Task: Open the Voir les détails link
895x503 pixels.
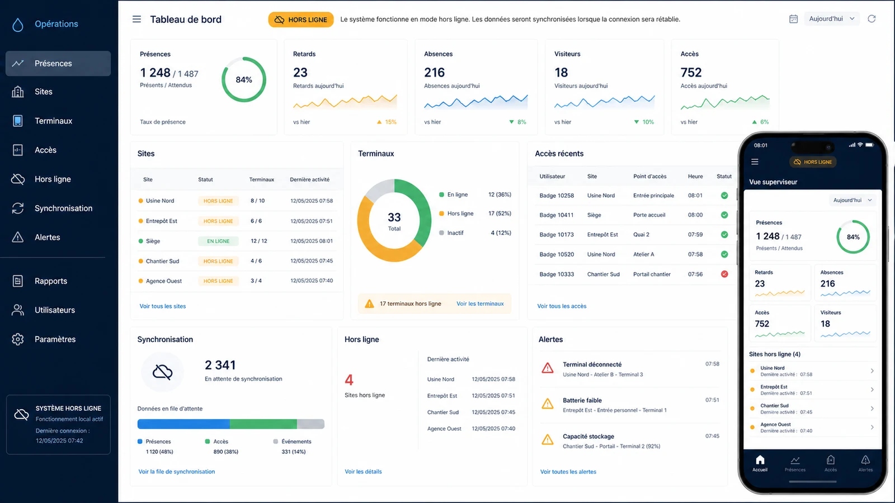Action: click(x=363, y=472)
